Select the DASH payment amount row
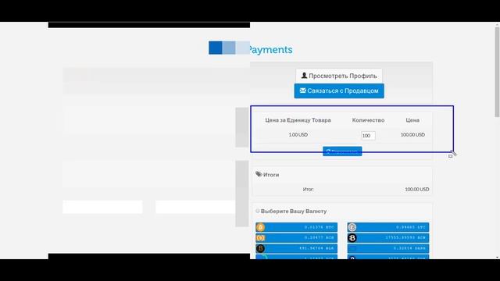The image size is (500, 281). (x=388, y=248)
